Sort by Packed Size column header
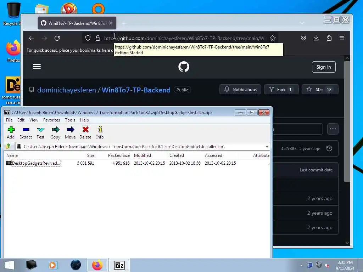Viewport: 363px width, 272px height. pyautogui.click(x=119, y=155)
